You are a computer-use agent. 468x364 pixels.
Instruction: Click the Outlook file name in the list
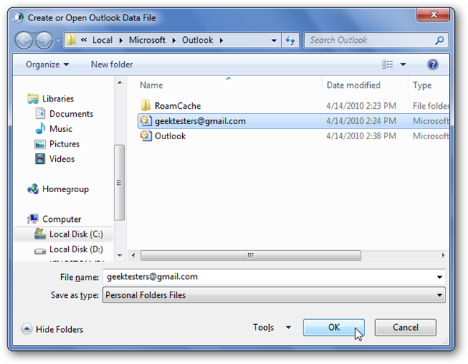(170, 136)
